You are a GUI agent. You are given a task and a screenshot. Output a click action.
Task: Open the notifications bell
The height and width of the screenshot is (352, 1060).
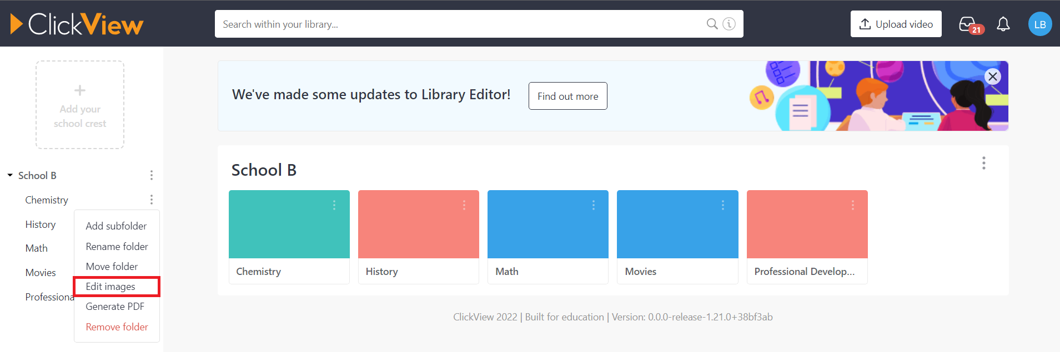click(x=1003, y=24)
